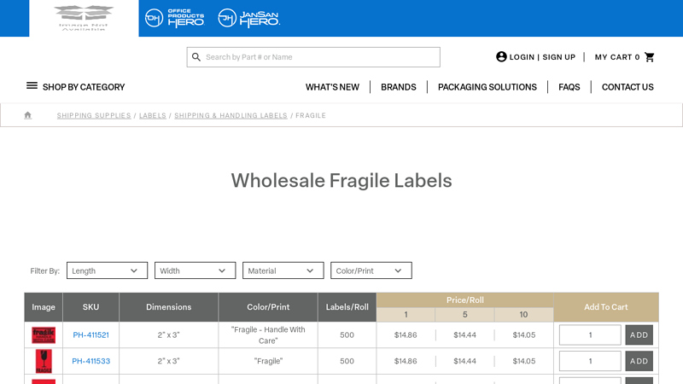Expand the Color/Print filter dropdown

pyautogui.click(x=371, y=271)
